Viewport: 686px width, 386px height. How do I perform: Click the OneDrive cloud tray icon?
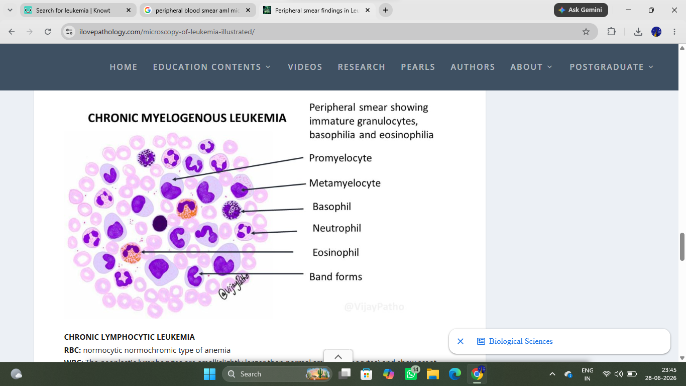tap(568, 374)
